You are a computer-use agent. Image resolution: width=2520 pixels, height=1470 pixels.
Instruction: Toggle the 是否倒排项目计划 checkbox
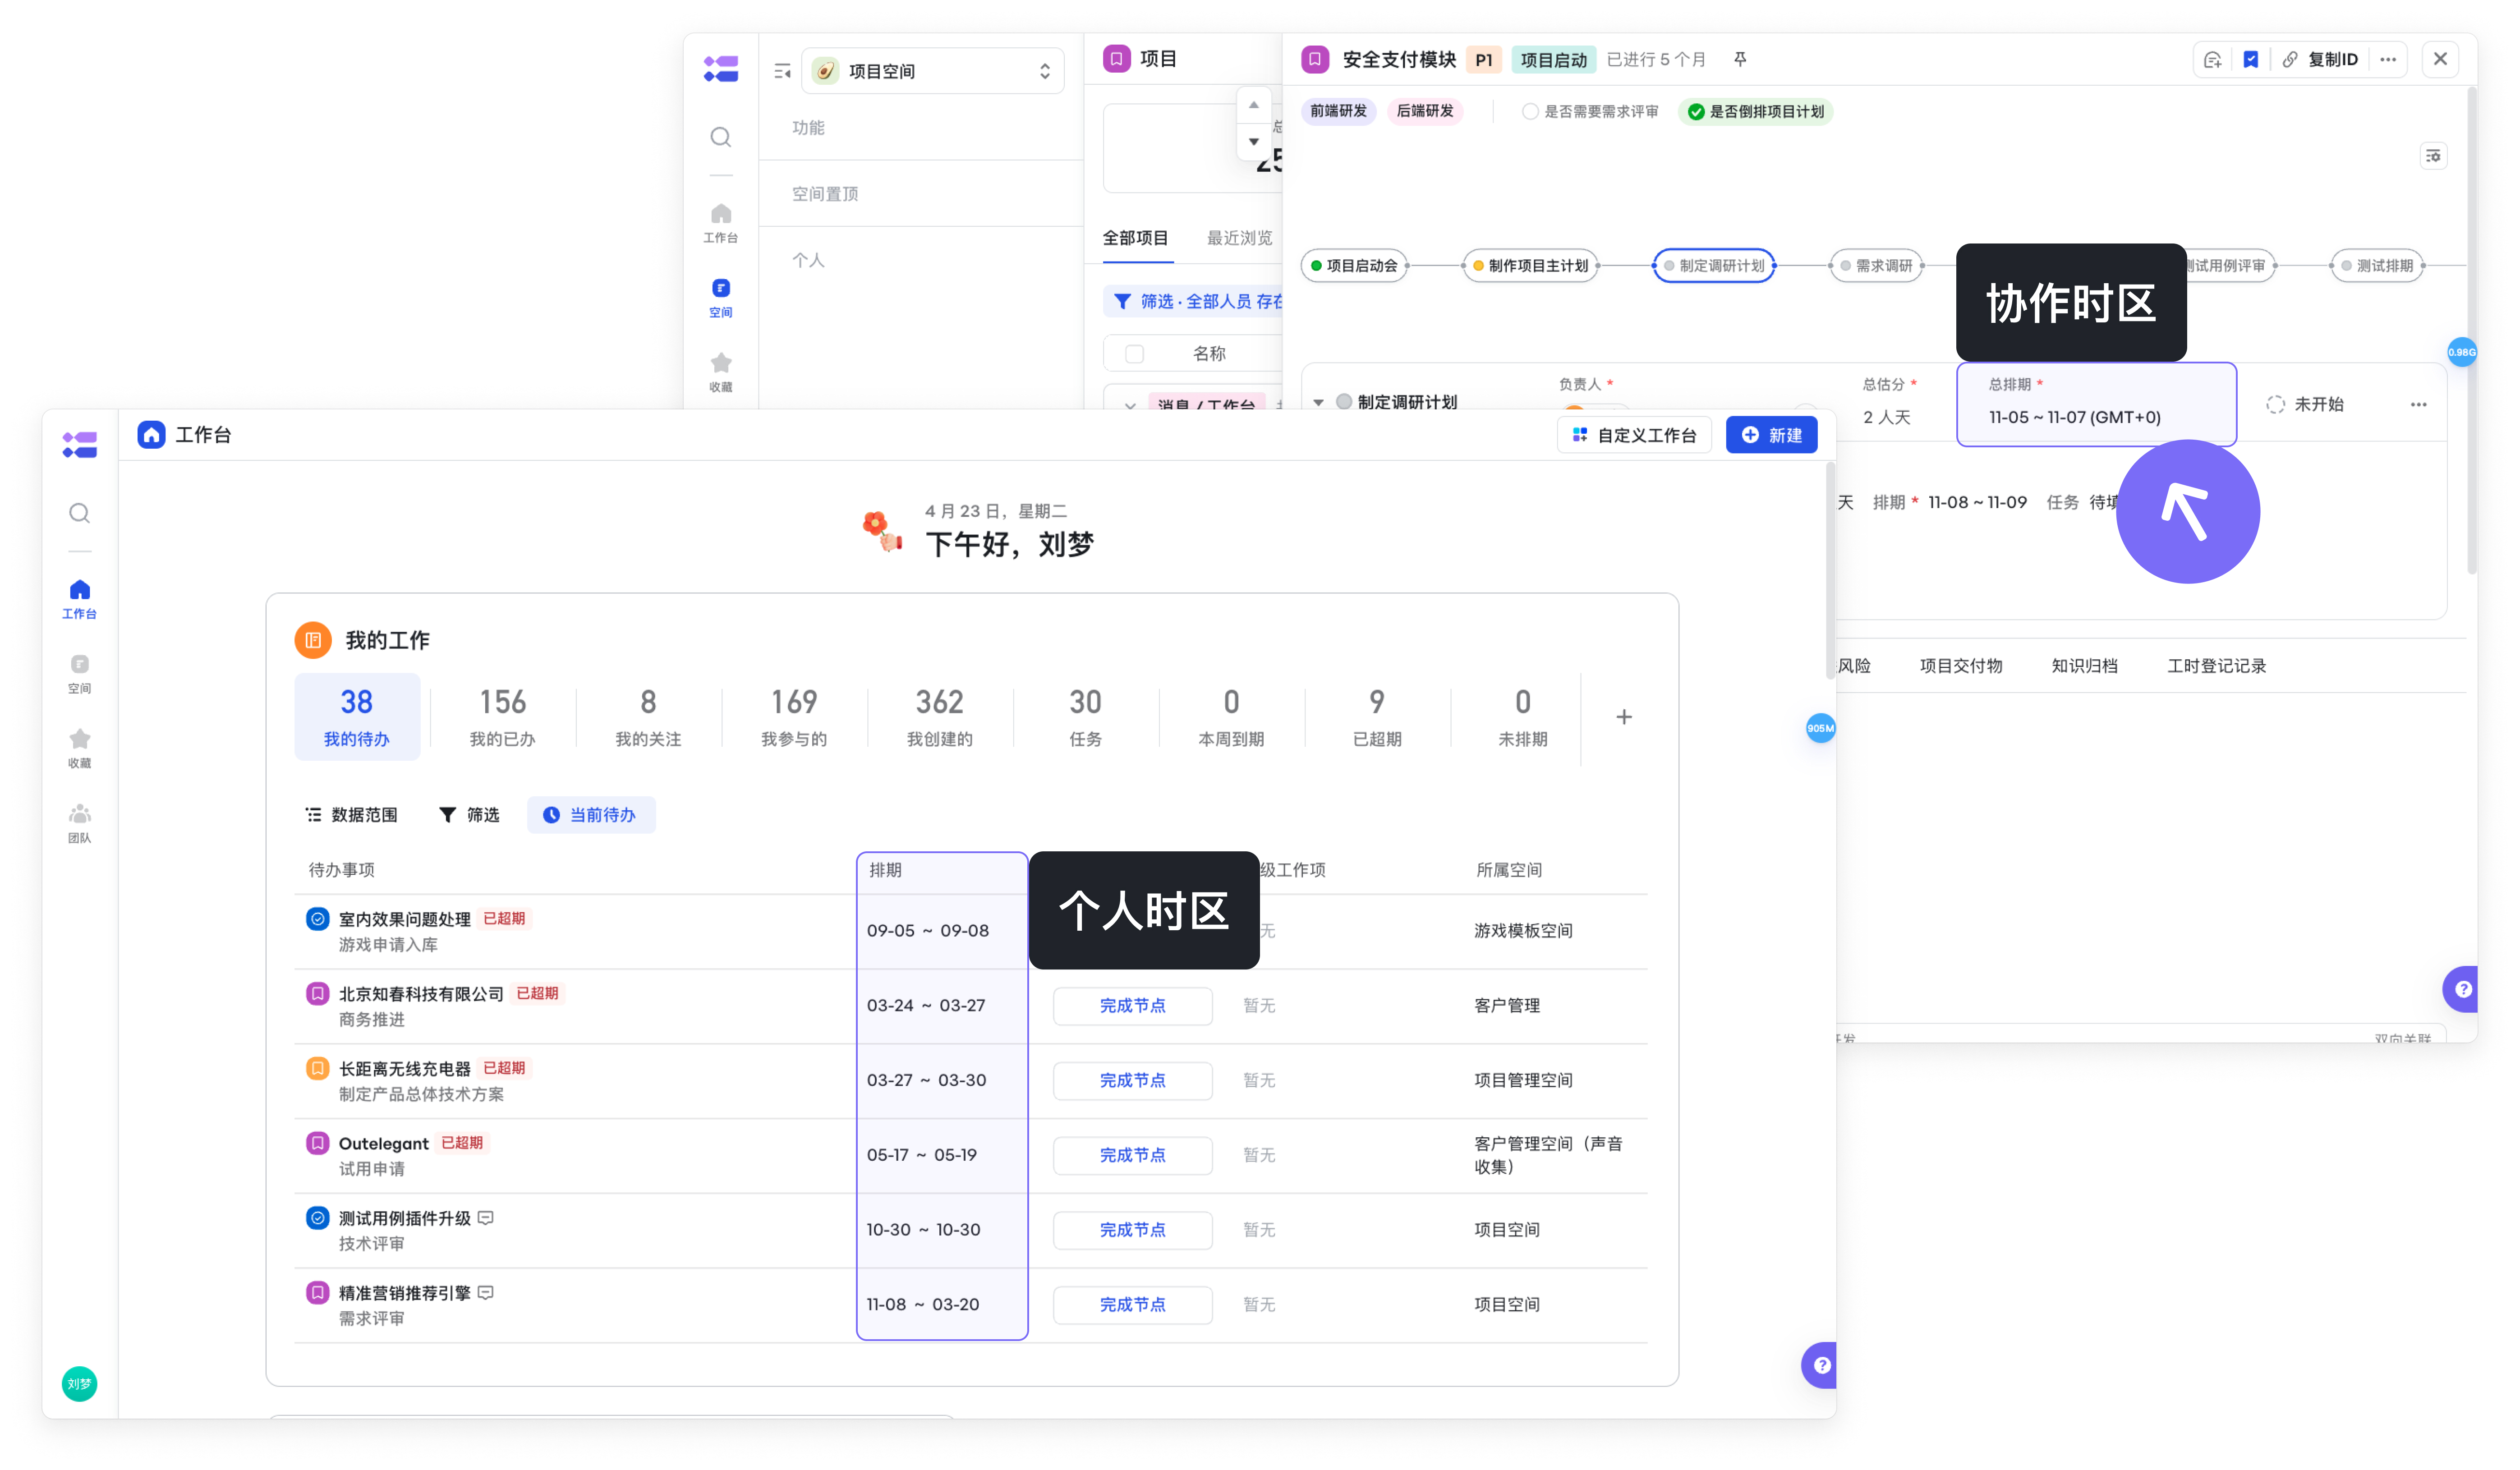pos(1696,111)
